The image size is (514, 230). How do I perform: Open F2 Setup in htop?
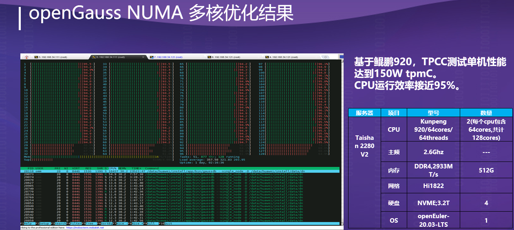click(43, 223)
